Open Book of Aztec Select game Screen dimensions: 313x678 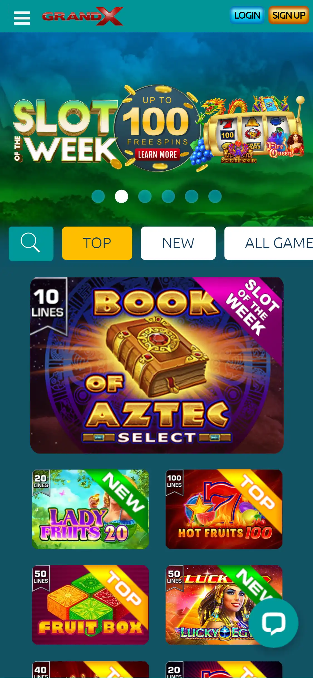pyautogui.click(x=157, y=365)
